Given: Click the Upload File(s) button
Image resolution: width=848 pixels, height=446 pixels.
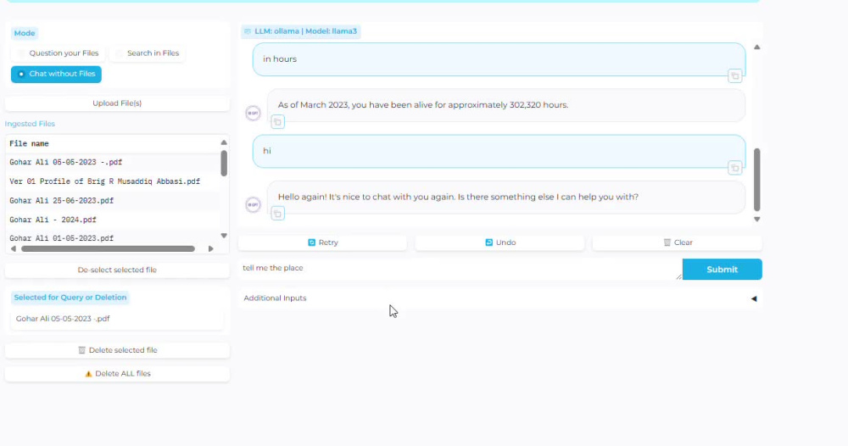Looking at the screenshot, I should 117,103.
